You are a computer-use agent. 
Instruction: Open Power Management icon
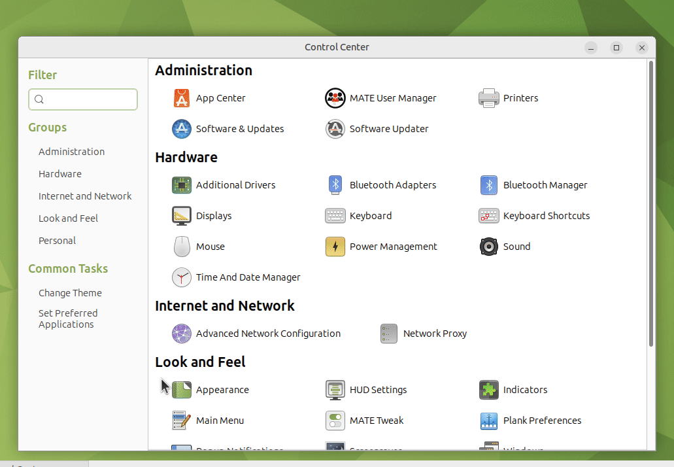click(335, 247)
